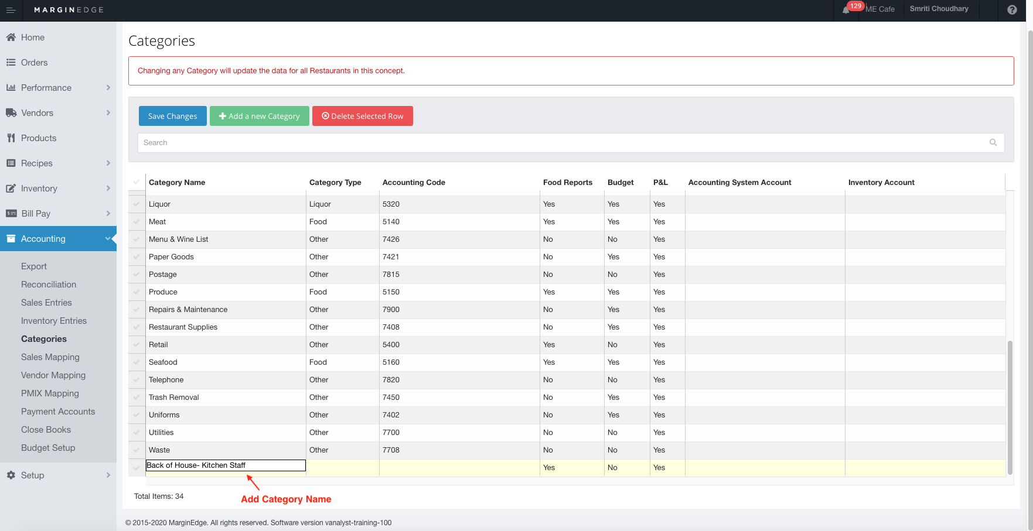Tick the checkbox for Seafood row

(x=137, y=362)
